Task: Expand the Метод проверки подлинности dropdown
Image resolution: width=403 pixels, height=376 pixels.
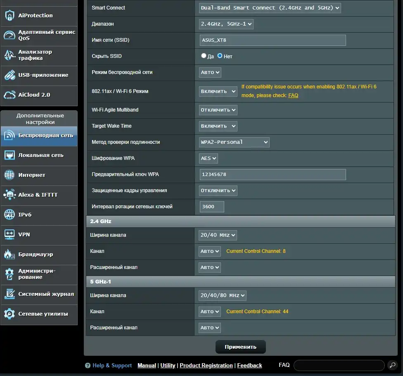Action: [234, 142]
